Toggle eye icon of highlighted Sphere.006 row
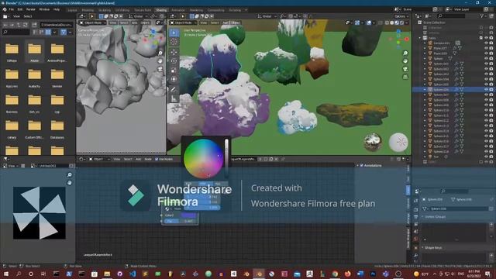 click(486, 90)
